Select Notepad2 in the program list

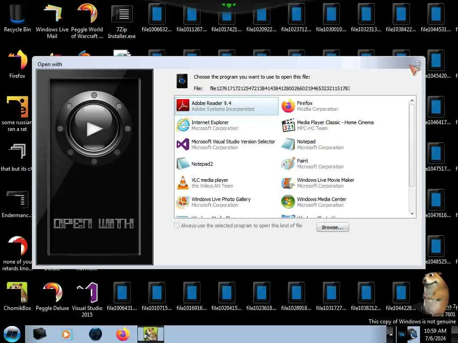pos(227,163)
